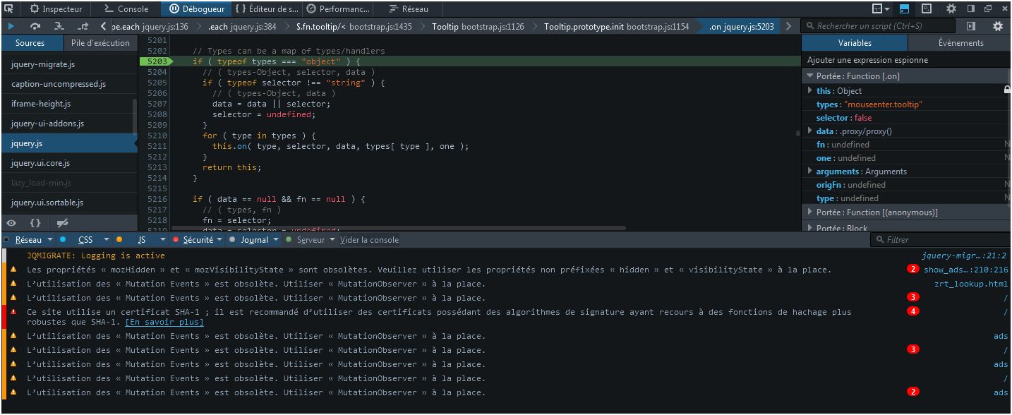Viewport: 1012px width, 415px height.
Task: Collapse the debugger side panes icon
Action: pos(971,26)
